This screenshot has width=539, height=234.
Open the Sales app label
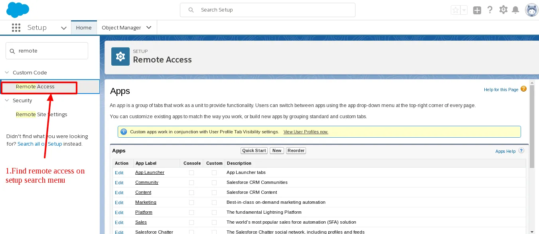pyautogui.click(x=141, y=222)
